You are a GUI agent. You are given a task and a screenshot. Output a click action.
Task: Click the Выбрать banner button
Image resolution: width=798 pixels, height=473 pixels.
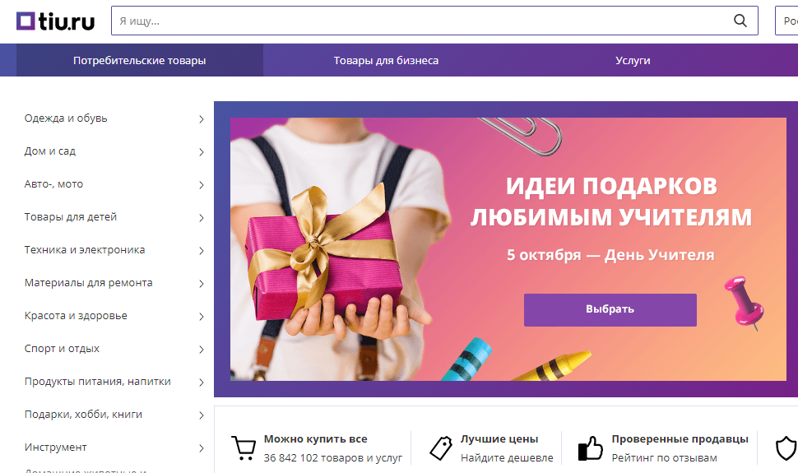610,309
